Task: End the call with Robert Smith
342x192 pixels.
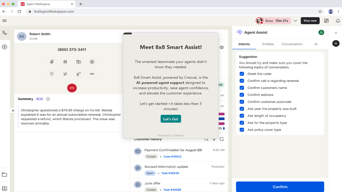Action: click(72, 88)
